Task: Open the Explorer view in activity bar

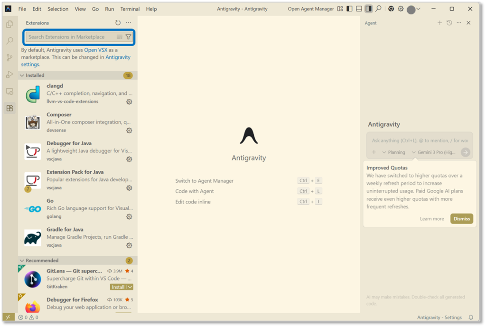Action: tap(9, 24)
